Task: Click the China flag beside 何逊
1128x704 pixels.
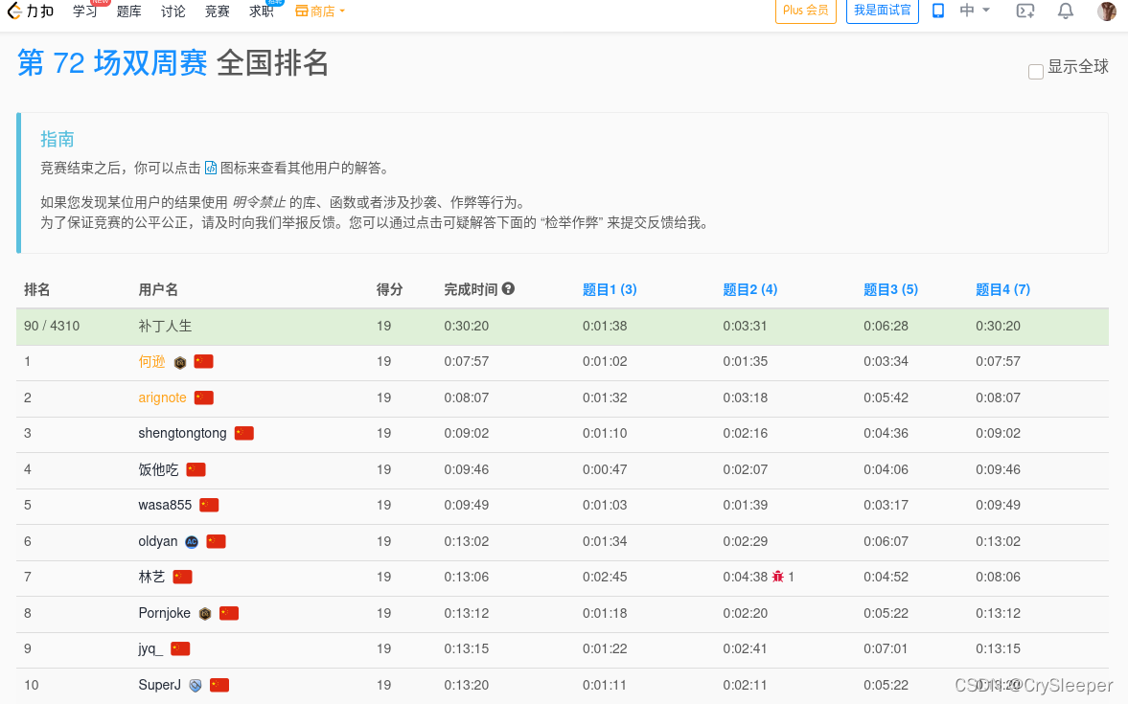Action: point(203,361)
